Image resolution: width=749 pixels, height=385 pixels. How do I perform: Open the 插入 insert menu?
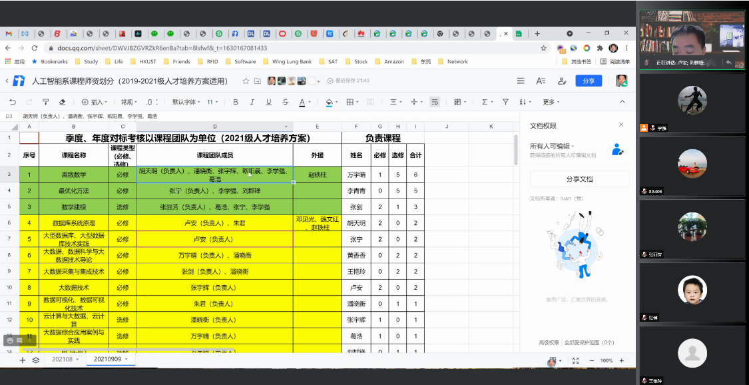point(94,102)
